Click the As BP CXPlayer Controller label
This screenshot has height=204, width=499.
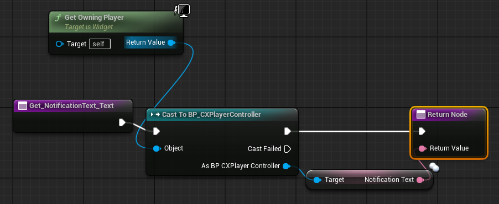(241, 165)
